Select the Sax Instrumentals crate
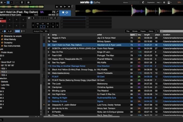 (12, 46)
